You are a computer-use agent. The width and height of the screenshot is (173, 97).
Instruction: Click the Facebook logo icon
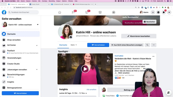point(4,12)
